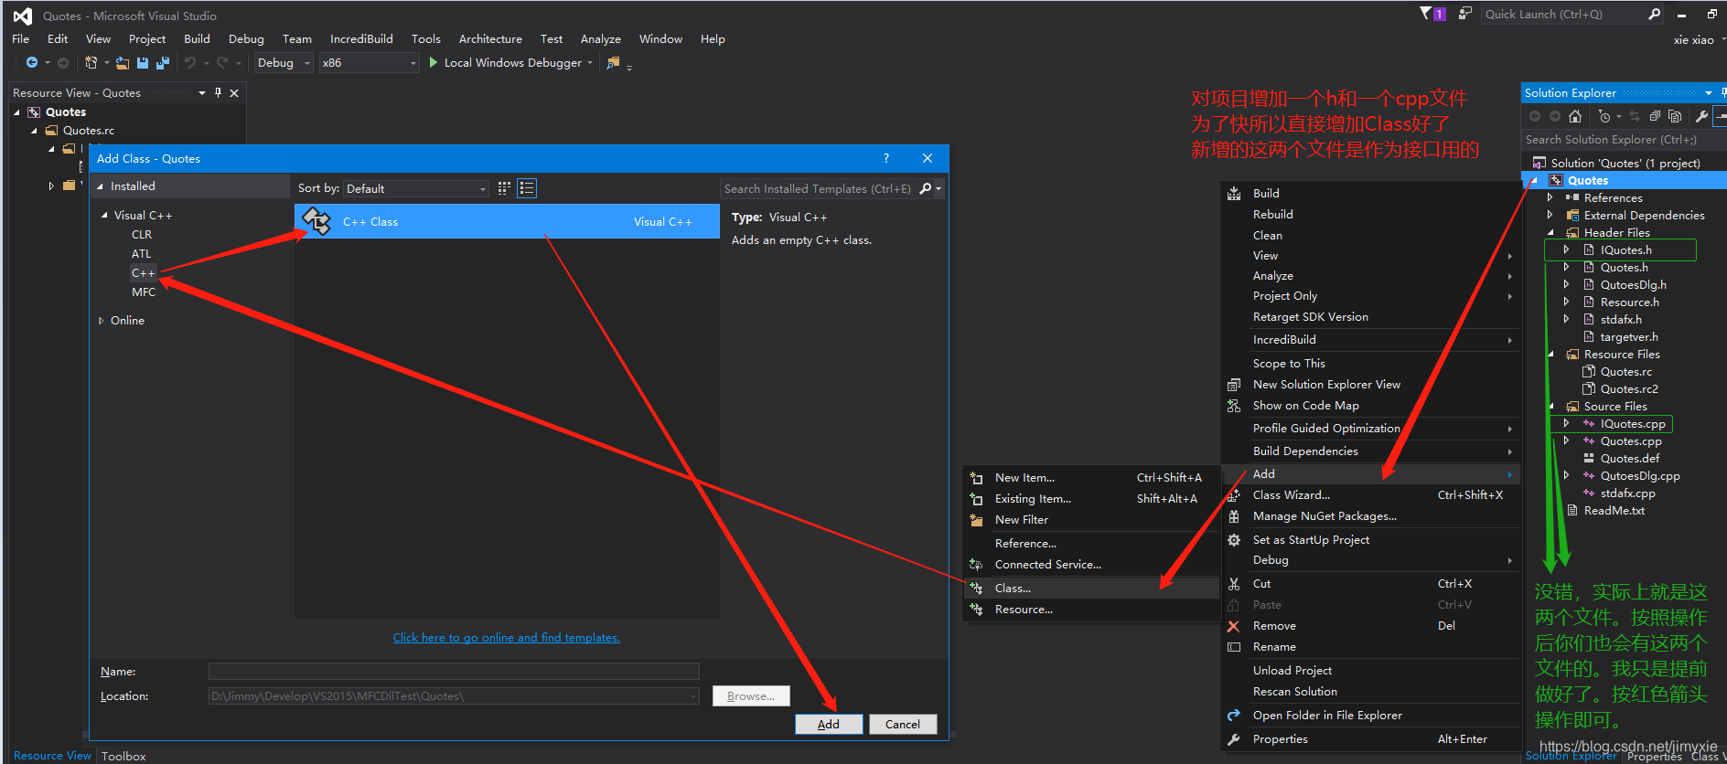This screenshot has width=1727, height=764.
Task: Switch templates to list view
Action: [x=527, y=188]
